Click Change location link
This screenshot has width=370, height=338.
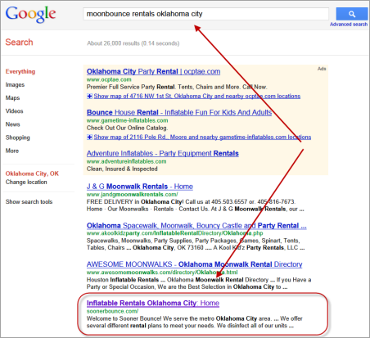[26, 182]
